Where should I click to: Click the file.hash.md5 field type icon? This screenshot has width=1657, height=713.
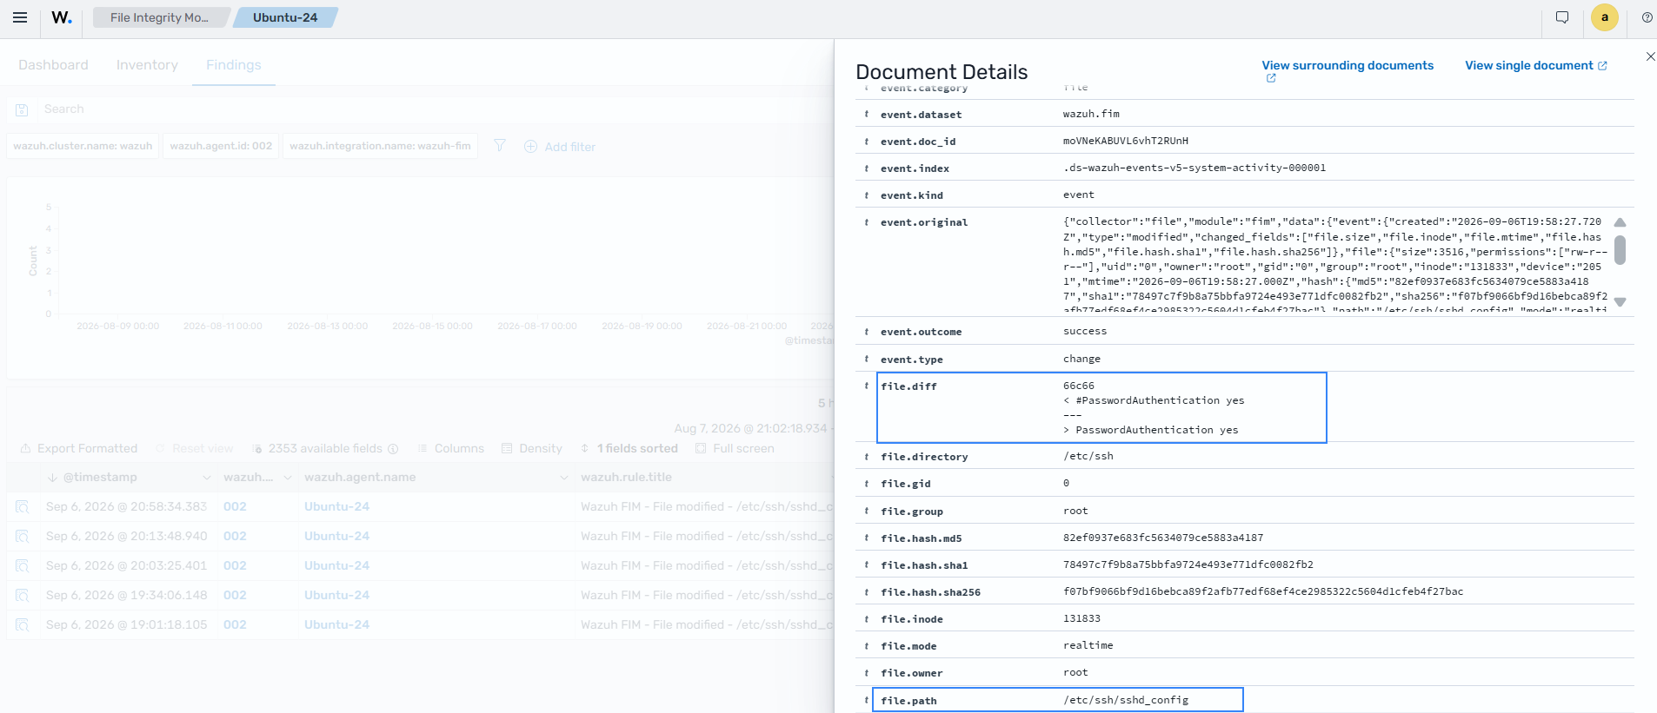pos(867,538)
